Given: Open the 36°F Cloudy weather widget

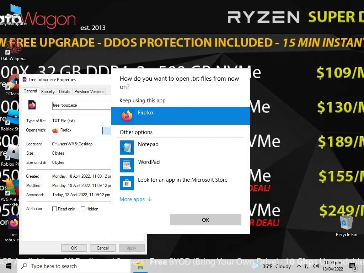Looking at the screenshot, I should click(x=272, y=266).
